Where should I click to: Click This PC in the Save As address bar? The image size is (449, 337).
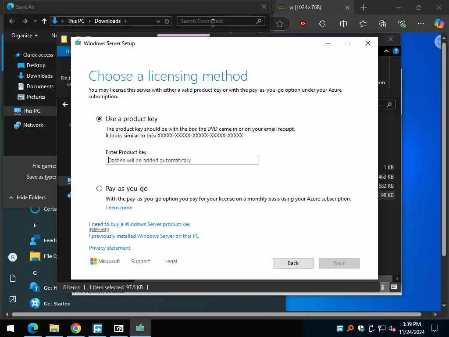pos(76,21)
